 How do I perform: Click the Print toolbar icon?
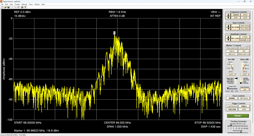(x=22, y=7)
